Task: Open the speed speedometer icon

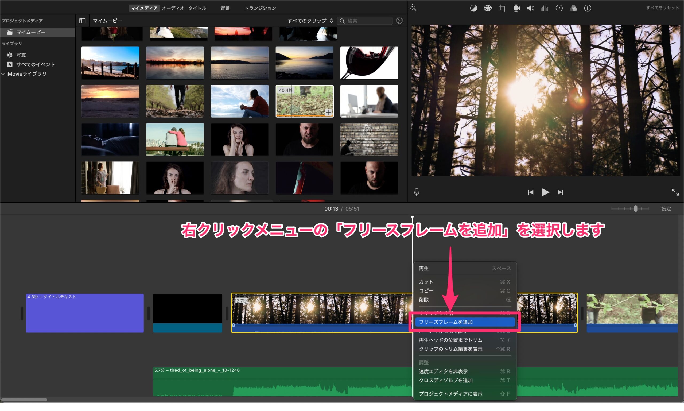Action: (x=559, y=8)
